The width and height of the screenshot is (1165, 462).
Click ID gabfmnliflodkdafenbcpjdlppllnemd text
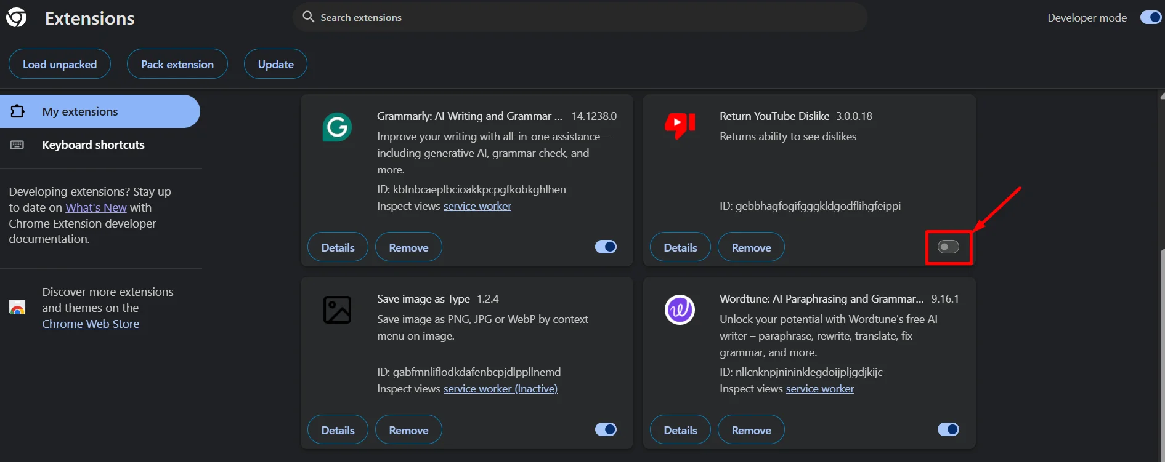[x=469, y=372]
